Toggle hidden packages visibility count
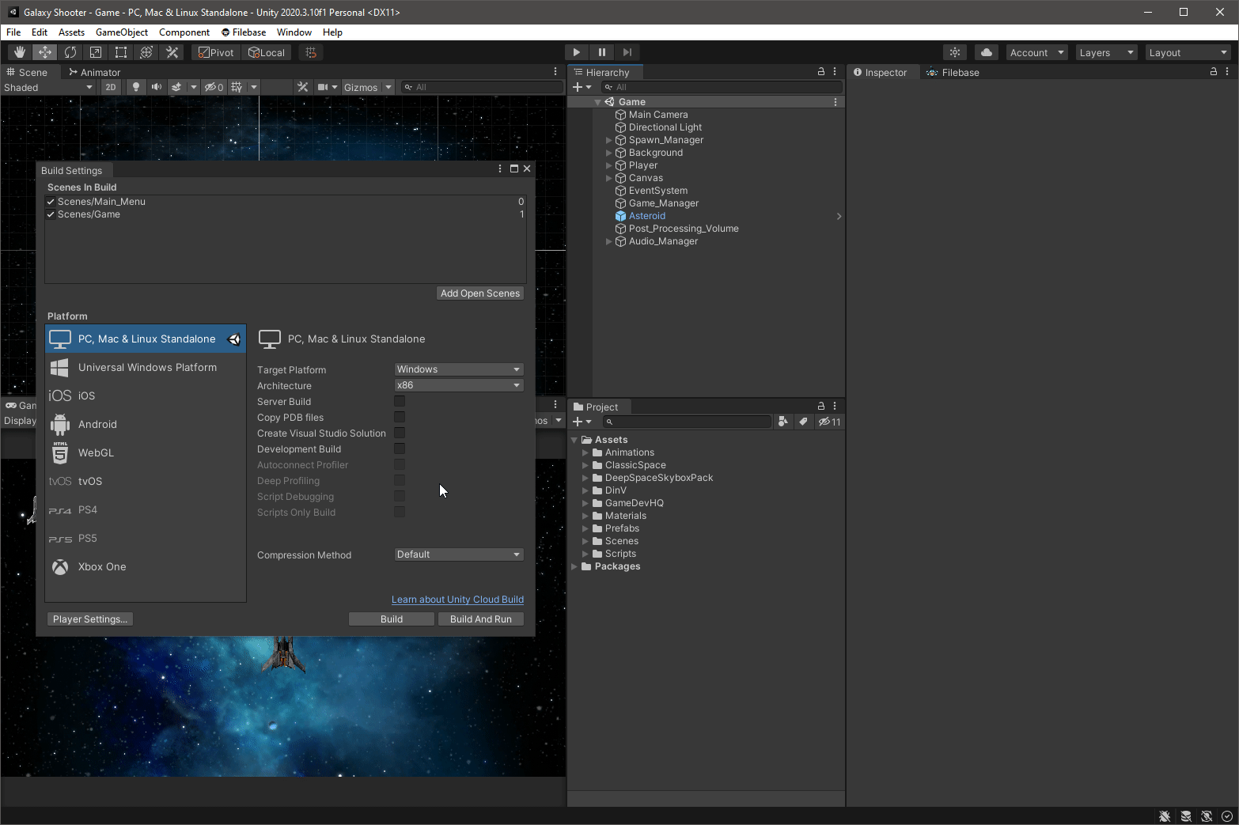Image resolution: width=1239 pixels, height=825 pixels. pyautogui.click(x=830, y=422)
